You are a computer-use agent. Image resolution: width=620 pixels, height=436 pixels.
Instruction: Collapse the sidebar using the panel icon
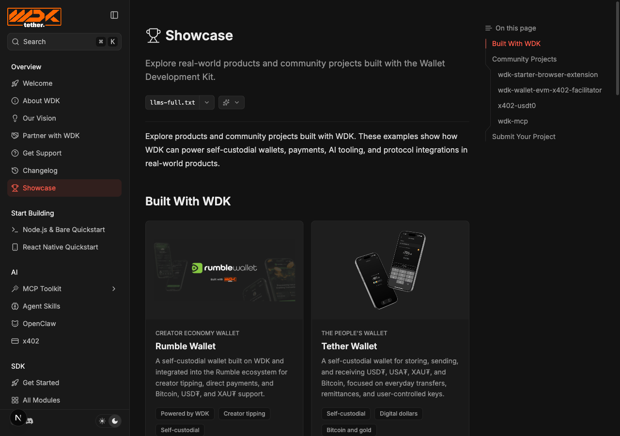click(x=114, y=15)
